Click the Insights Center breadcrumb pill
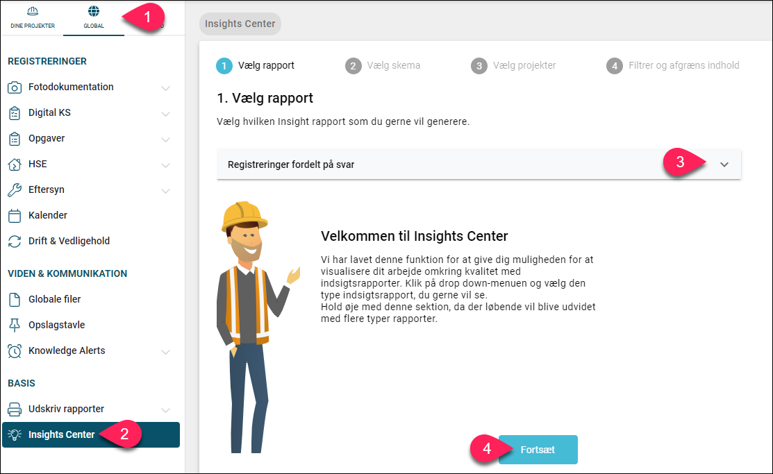The image size is (773, 474). (240, 24)
